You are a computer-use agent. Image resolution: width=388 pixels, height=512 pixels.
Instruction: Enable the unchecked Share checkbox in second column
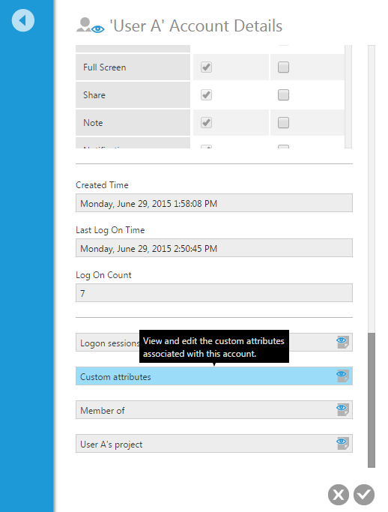coord(283,95)
